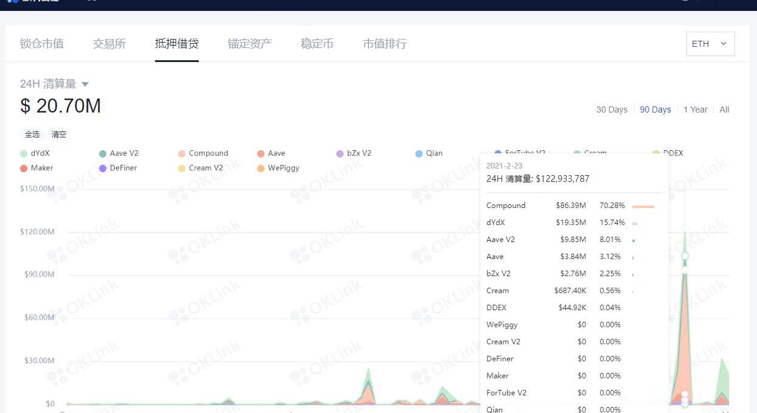Click the WePiggy legend dot
Image resolution: width=757 pixels, height=413 pixels.
[x=261, y=168]
